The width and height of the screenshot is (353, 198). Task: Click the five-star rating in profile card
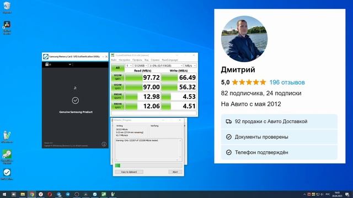click(249, 82)
